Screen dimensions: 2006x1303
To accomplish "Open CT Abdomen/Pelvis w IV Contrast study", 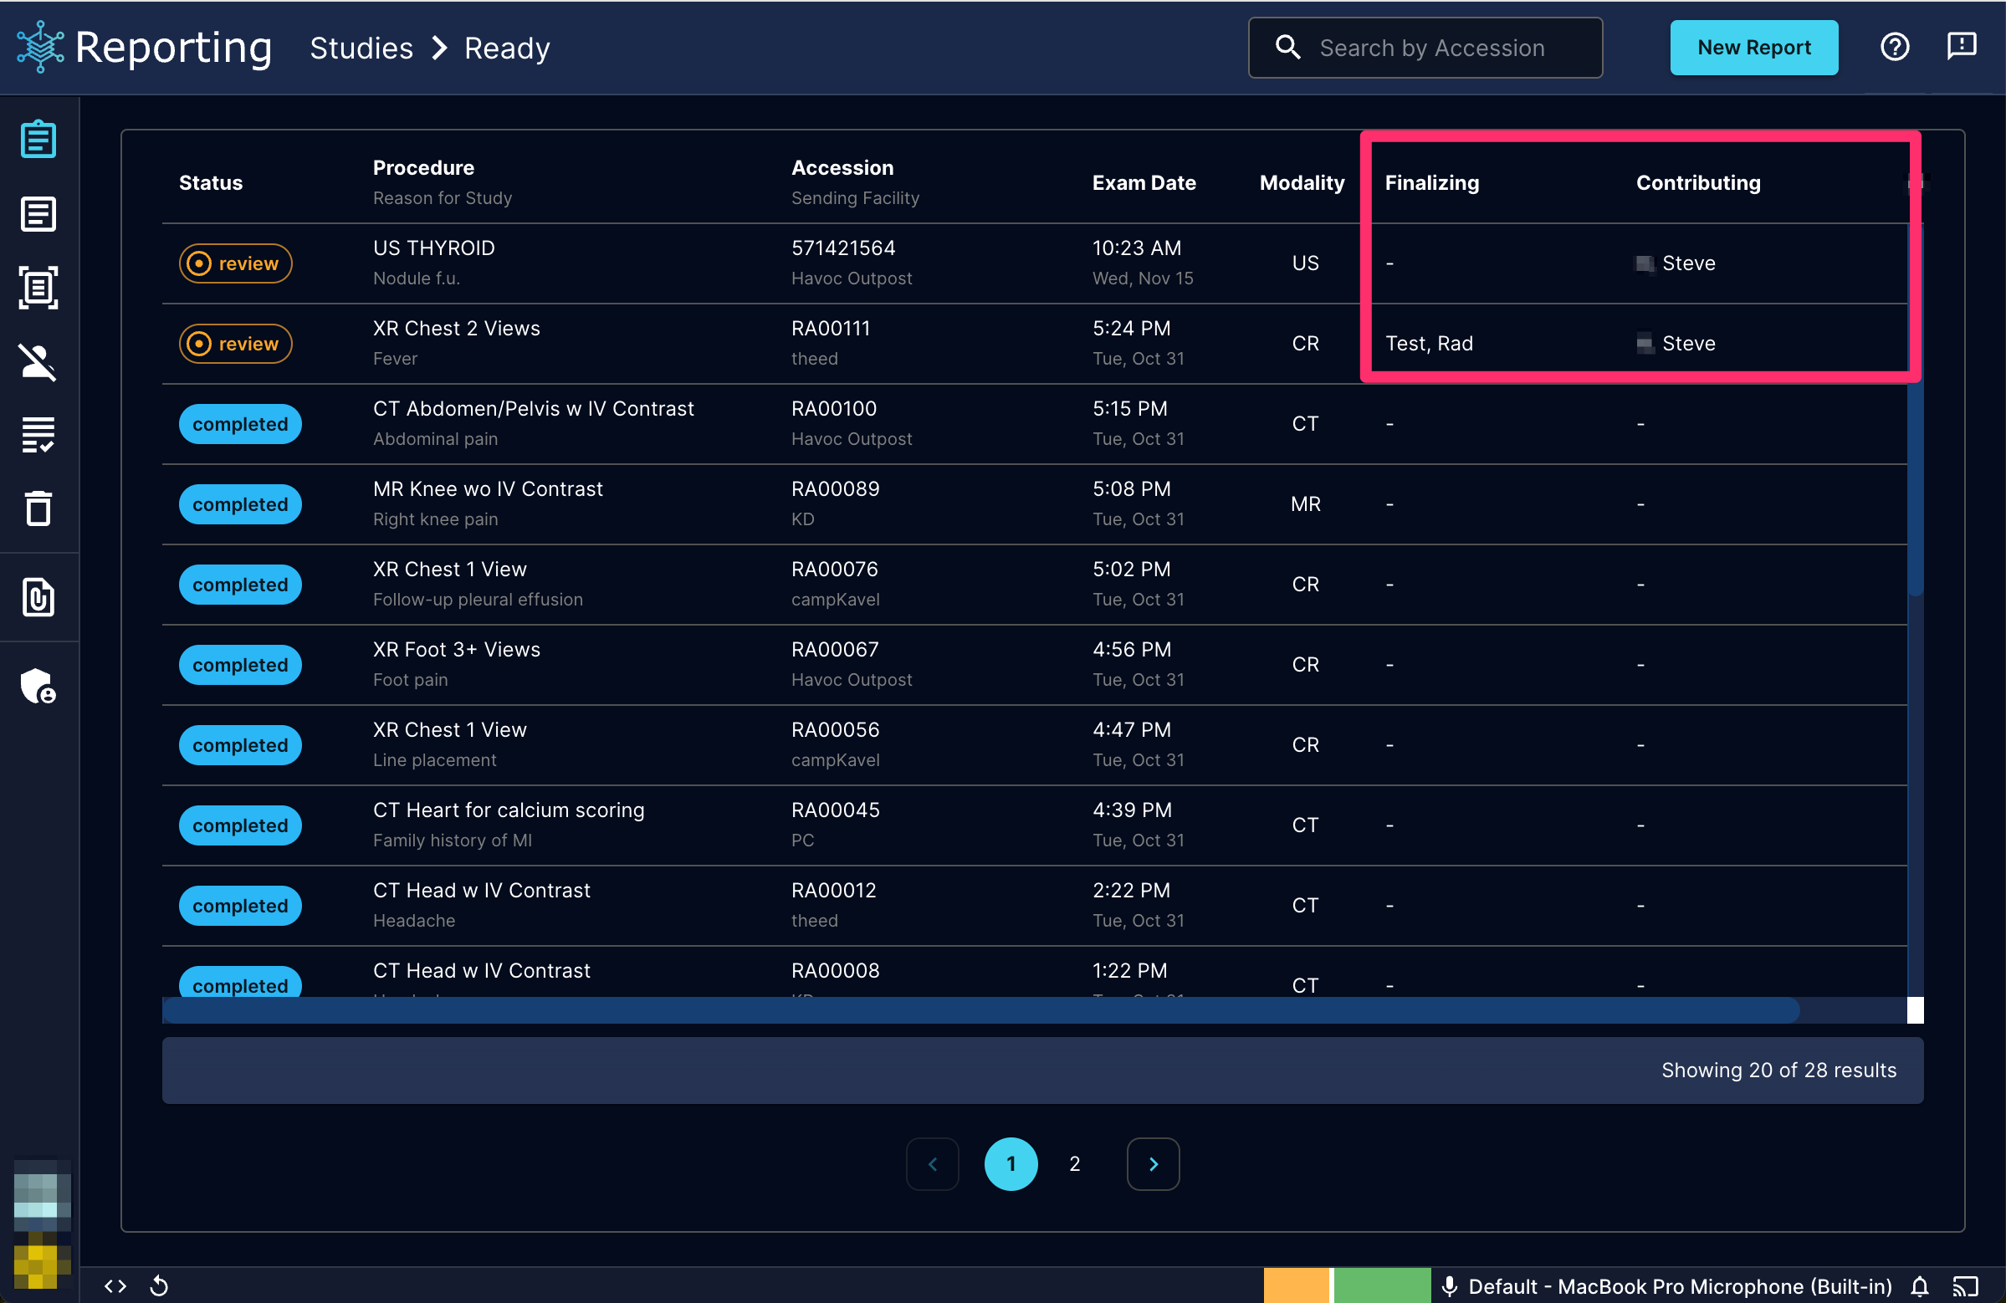I will [x=534, y=409].
